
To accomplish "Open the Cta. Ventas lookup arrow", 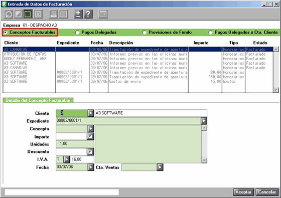I will click(160, 167).
